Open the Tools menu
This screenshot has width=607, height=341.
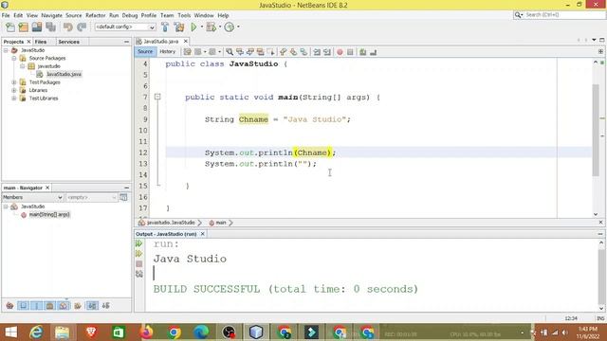click(184, 15)
